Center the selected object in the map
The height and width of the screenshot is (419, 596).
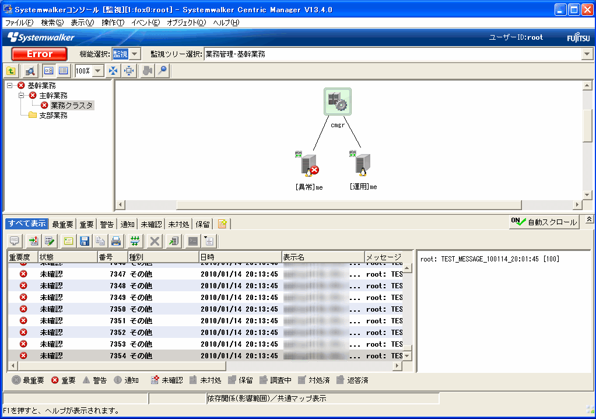point(129,71)
